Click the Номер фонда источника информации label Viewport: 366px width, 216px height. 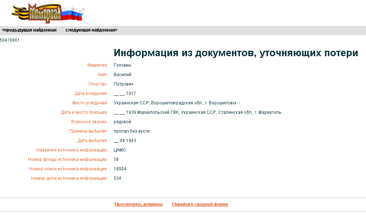coord(67,159)
